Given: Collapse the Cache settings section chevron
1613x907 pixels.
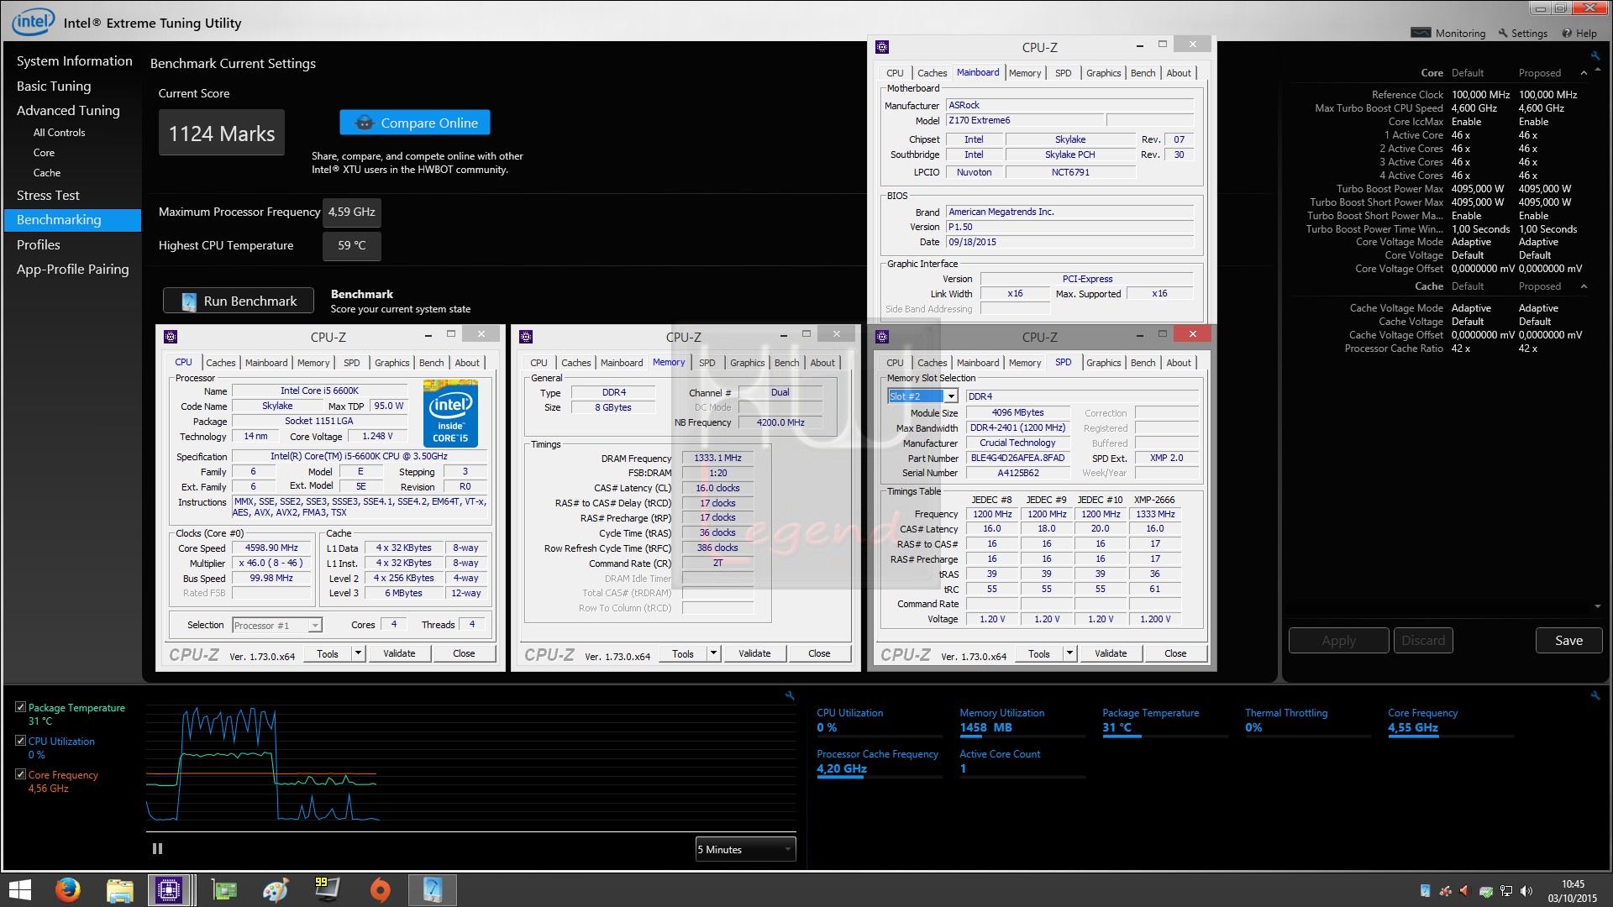Looking at the screenshot, I should 1584,286.
